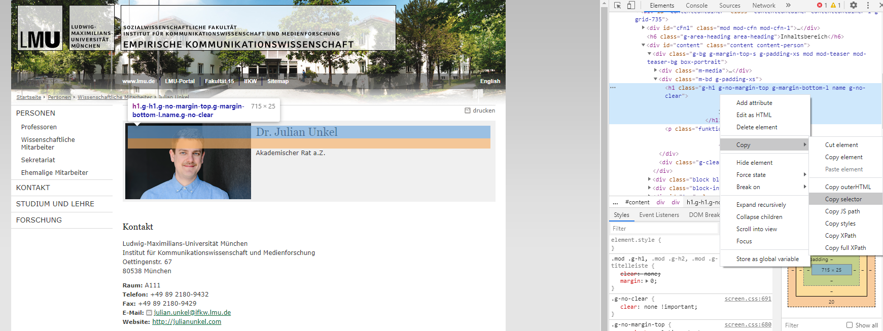
Task: Click the Styles filter input field
Action: coord(664,229)
